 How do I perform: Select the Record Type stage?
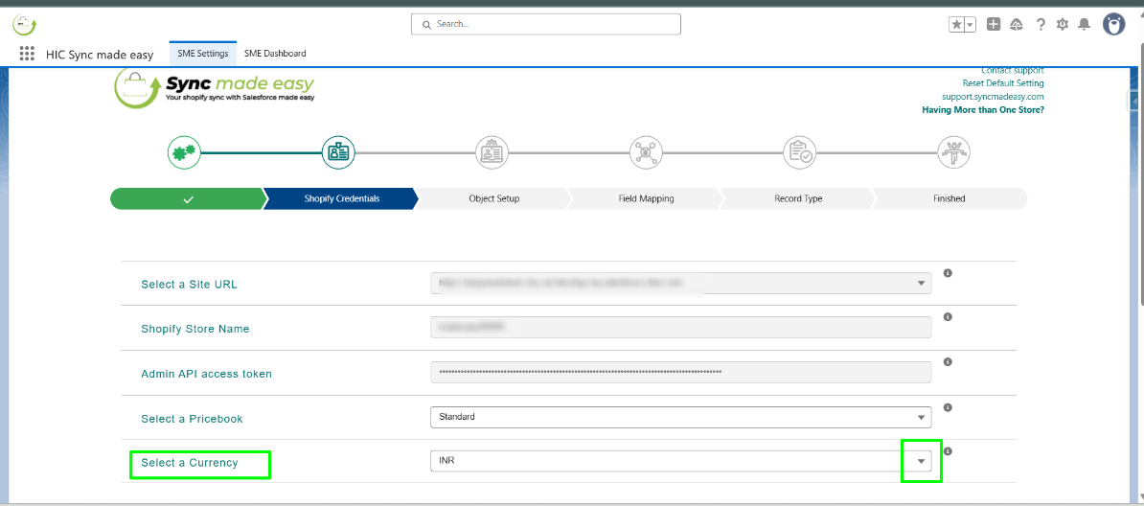coord(797,198)
